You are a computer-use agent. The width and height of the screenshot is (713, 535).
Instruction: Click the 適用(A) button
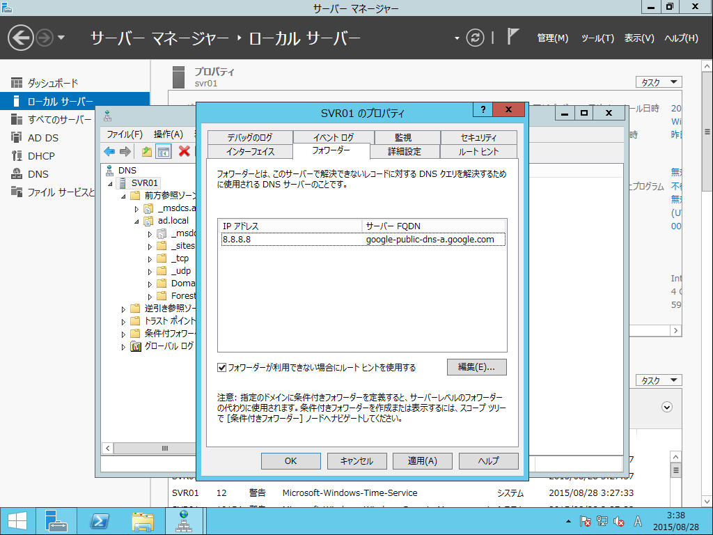423,461
